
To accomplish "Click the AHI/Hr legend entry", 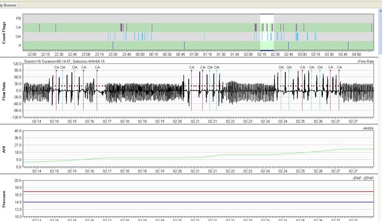I will 368,128.
